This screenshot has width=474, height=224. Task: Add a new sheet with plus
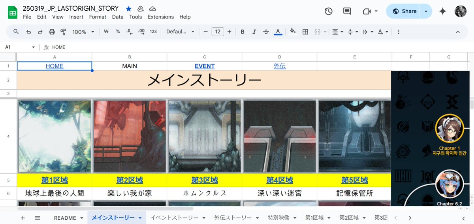pos(23,218)
